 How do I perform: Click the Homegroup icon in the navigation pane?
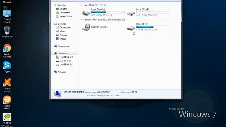[55, 46]
